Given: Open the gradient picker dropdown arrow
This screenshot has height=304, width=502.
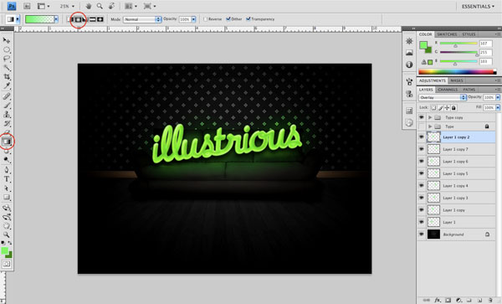Looking at the screenshot, I should click(56, 19).
